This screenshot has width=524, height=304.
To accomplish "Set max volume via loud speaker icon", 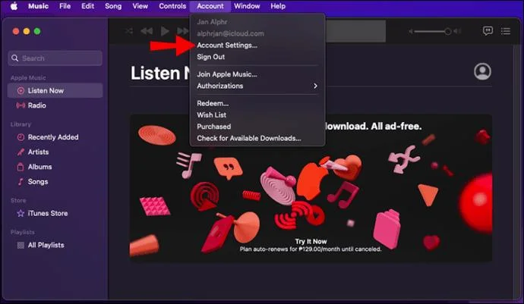I will [x=457, y=31].
